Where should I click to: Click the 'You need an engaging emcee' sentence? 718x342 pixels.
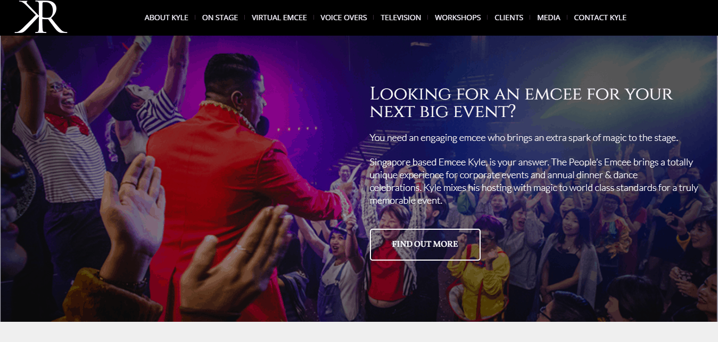[x=524, y=138]
